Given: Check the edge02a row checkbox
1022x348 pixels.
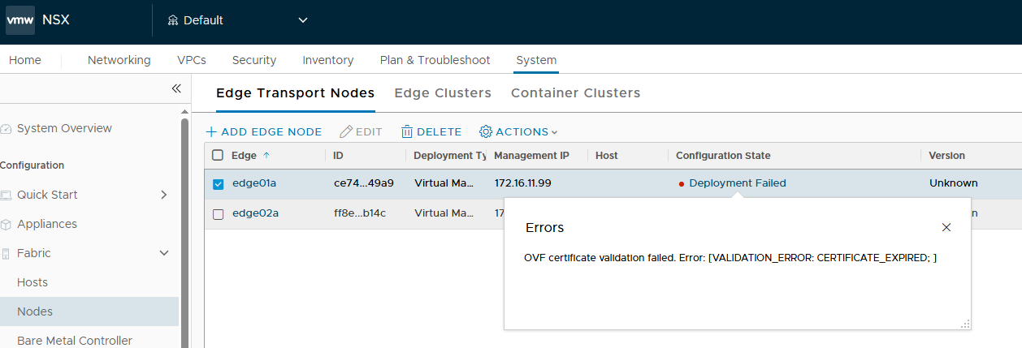Looking at the screenshot, I should 218,214.
